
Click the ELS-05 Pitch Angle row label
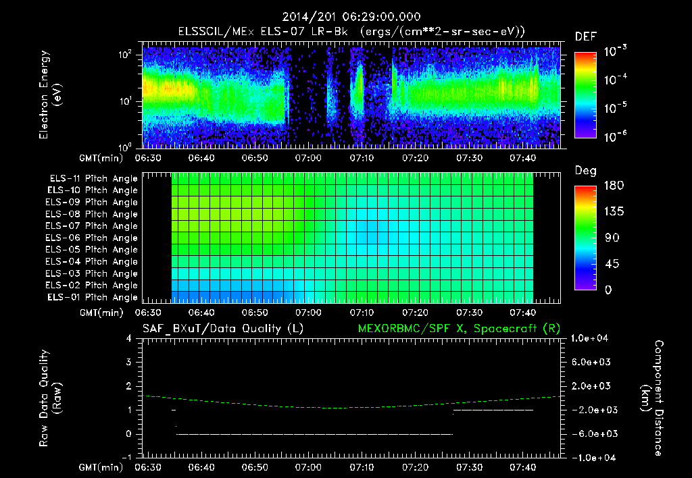[x=91, y=250]
